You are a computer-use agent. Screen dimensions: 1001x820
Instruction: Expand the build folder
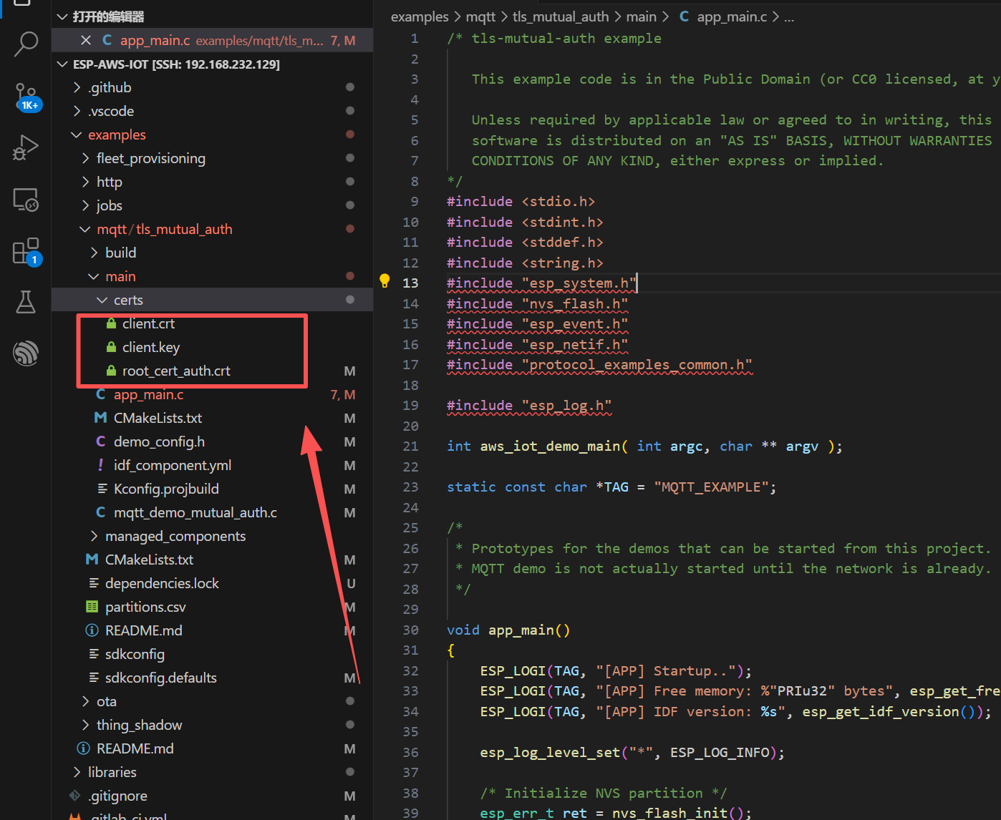pyautogui.click(x=95, y=253)
